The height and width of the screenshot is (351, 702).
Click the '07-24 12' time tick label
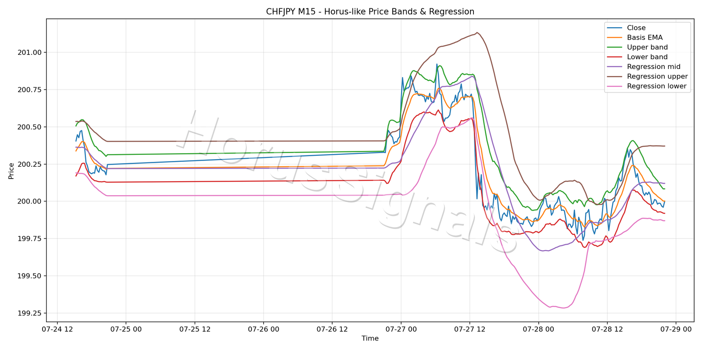(57, 329)
